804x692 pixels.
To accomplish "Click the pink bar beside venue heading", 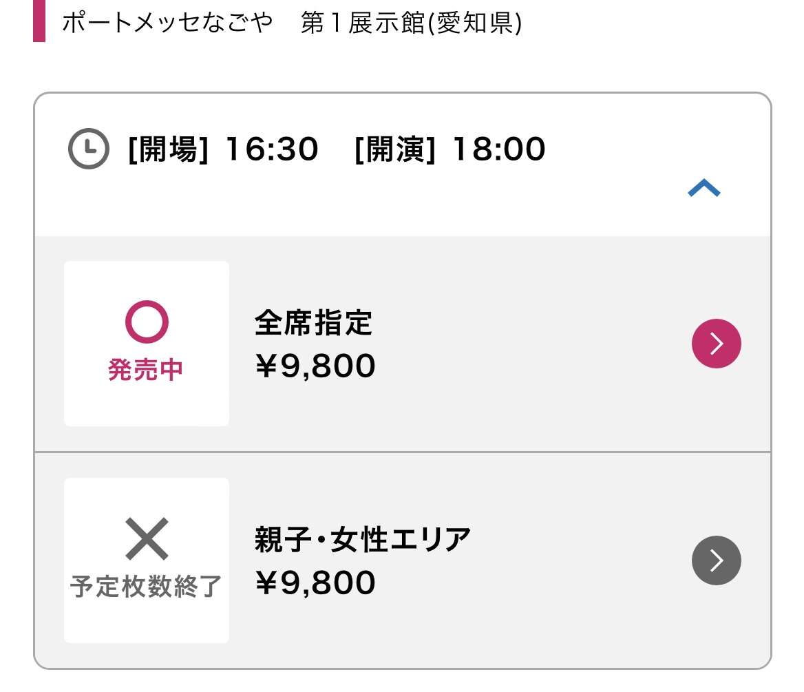I will pos(39,21).
